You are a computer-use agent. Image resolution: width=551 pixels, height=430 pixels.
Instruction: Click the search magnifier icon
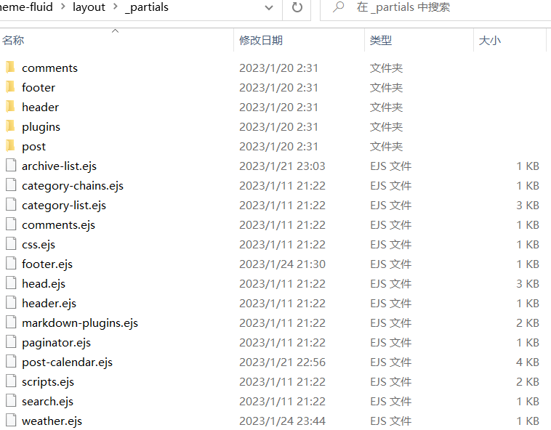338,7
